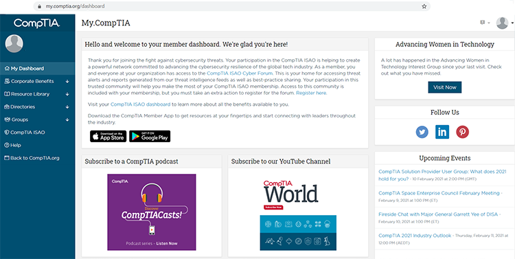Open CompTIA 2021 Industry Outlook event
The image size is (515, 259).
[415, 236]
